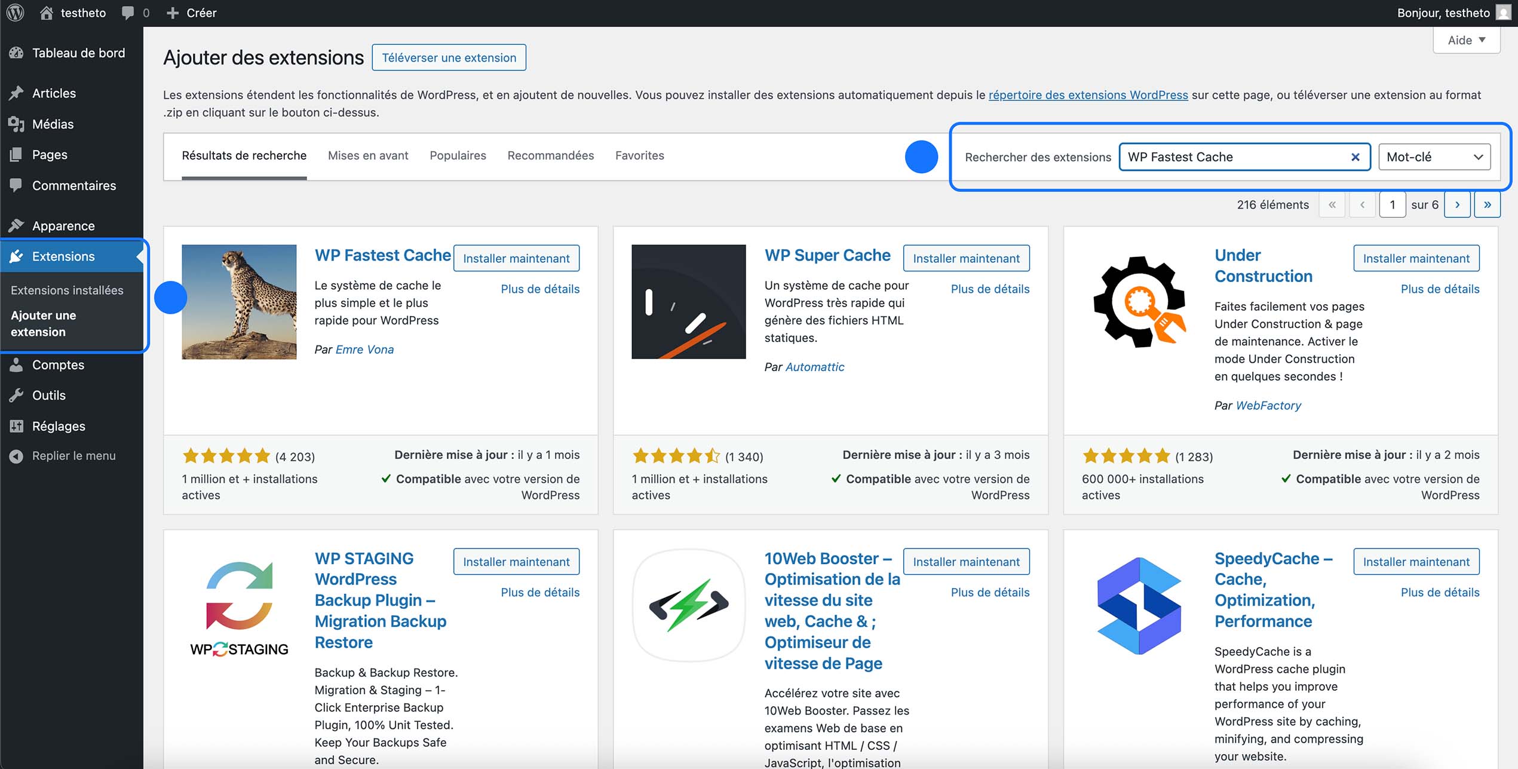
Task: Open Comptes with the user icon
Action: click(16, 364)
